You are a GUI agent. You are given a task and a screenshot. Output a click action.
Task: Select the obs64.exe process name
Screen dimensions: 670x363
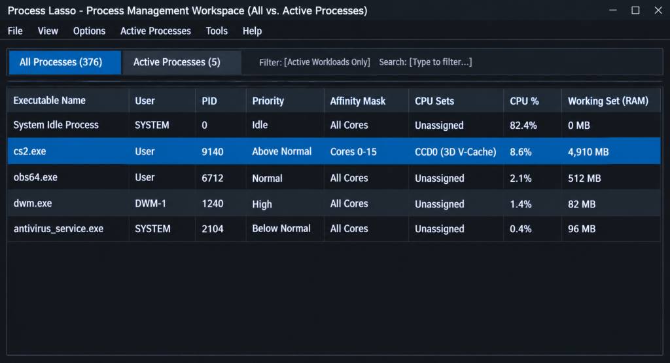(x=35, y=177)
